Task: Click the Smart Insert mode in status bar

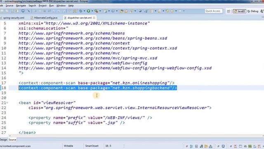Action: 92,146
